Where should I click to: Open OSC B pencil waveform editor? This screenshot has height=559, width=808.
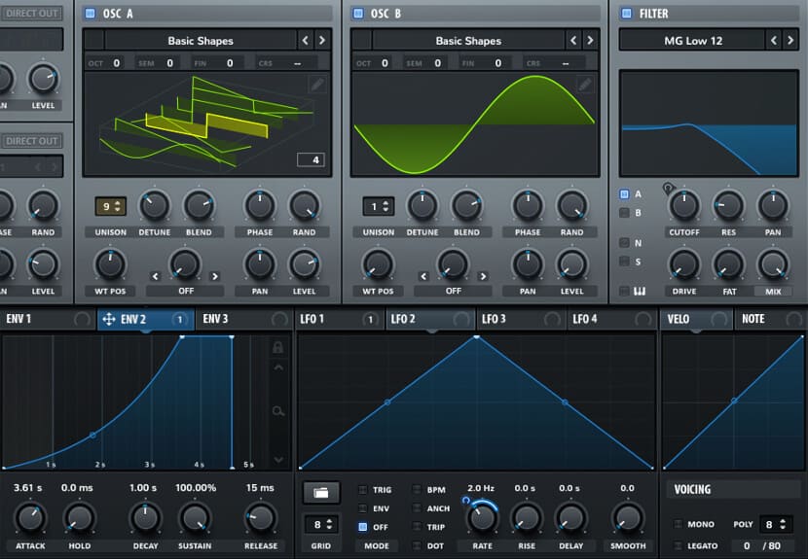click(x=585, y=85)
